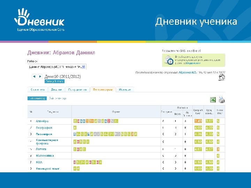Print the grades table
The image size is (251, 188).
222,100
